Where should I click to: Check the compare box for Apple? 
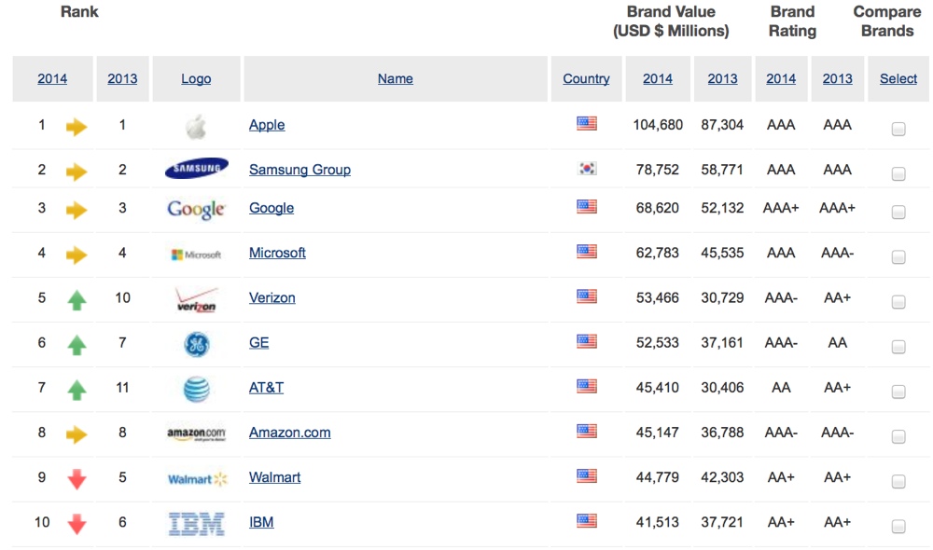point(898,130)
